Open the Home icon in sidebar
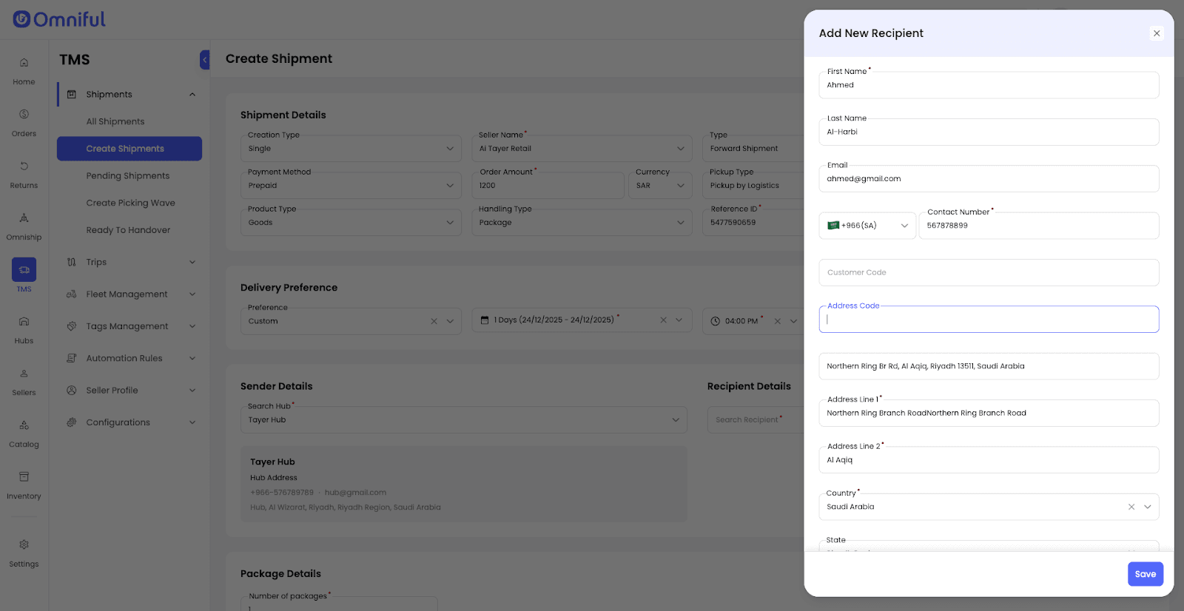Viewport: 1184px width, 611px height. click(x=24, y=63)
